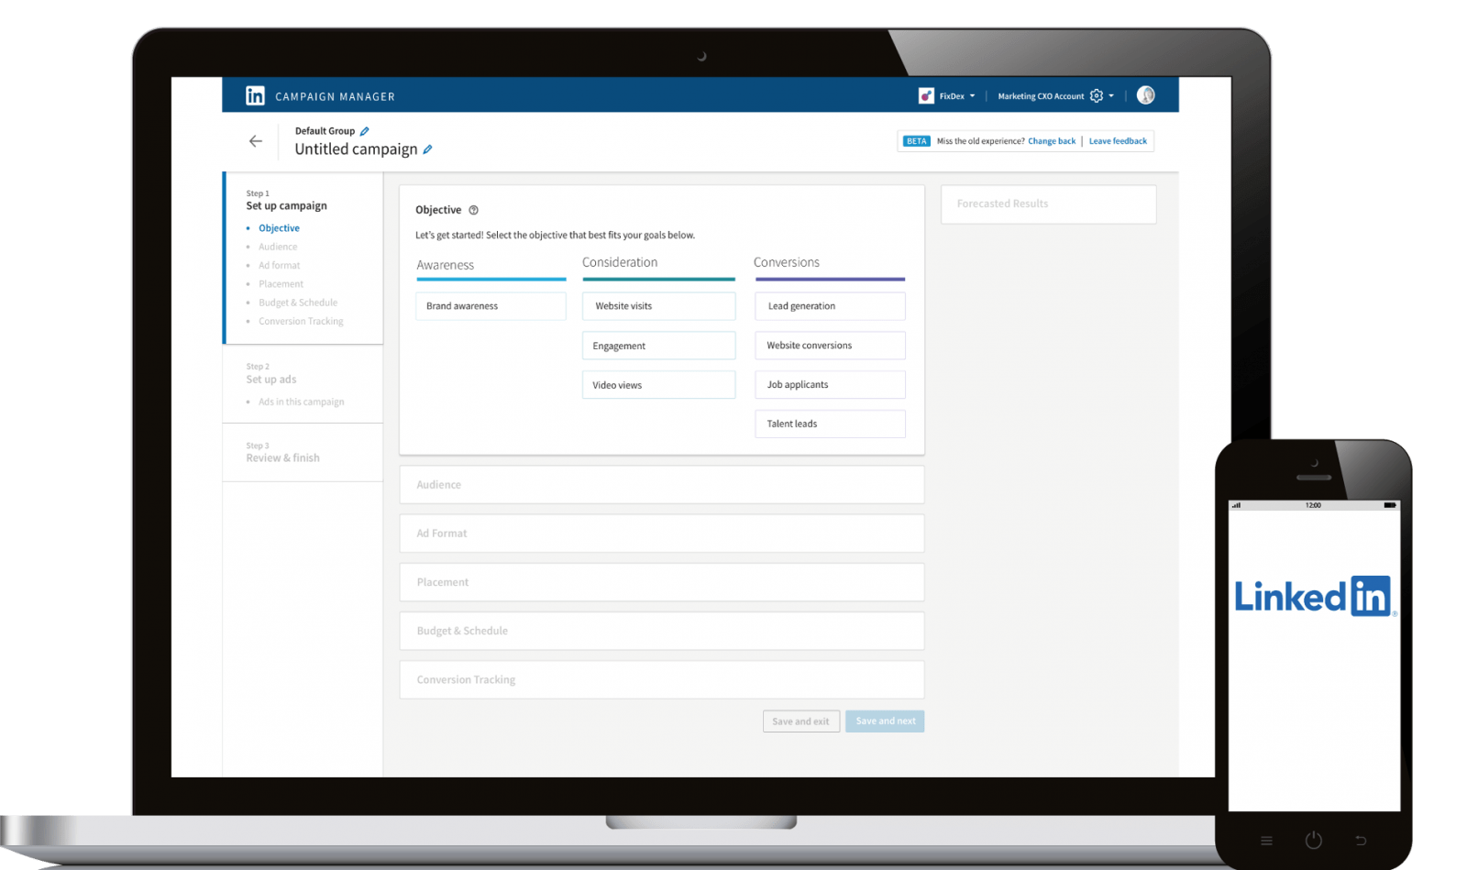The image size is (1467, 870).
Task: Edit the Default Group name pencil
Action: [364, 131]
